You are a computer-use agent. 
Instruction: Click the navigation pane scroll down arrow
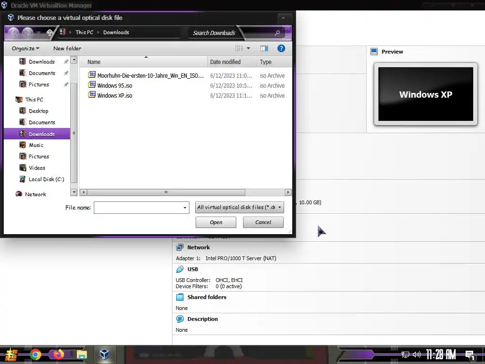point(73,192)
